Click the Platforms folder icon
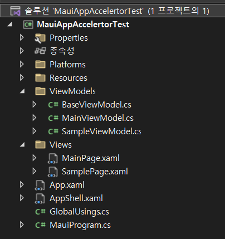The height and width of the screenshot is (239, 225). 40,65
